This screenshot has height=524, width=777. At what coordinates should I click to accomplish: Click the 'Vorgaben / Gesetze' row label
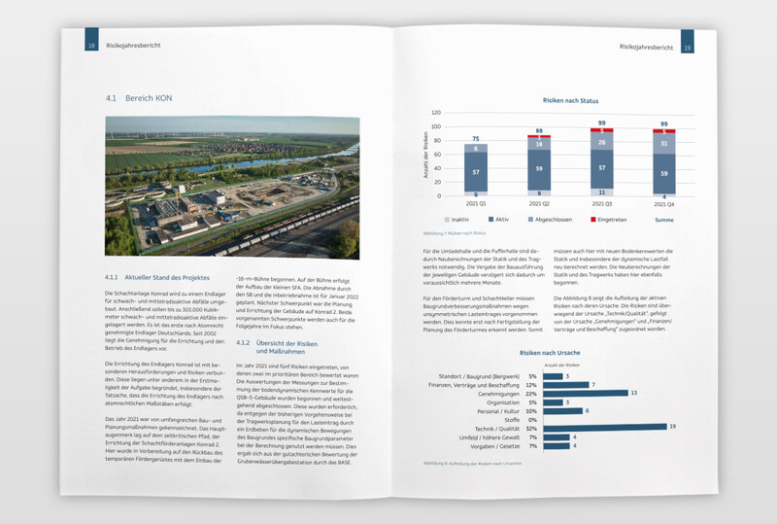click(495, 446)
